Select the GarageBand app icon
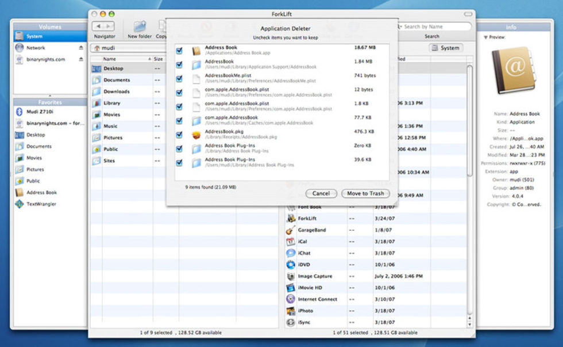This screenshot has width=563, height=347. [291, 230]
